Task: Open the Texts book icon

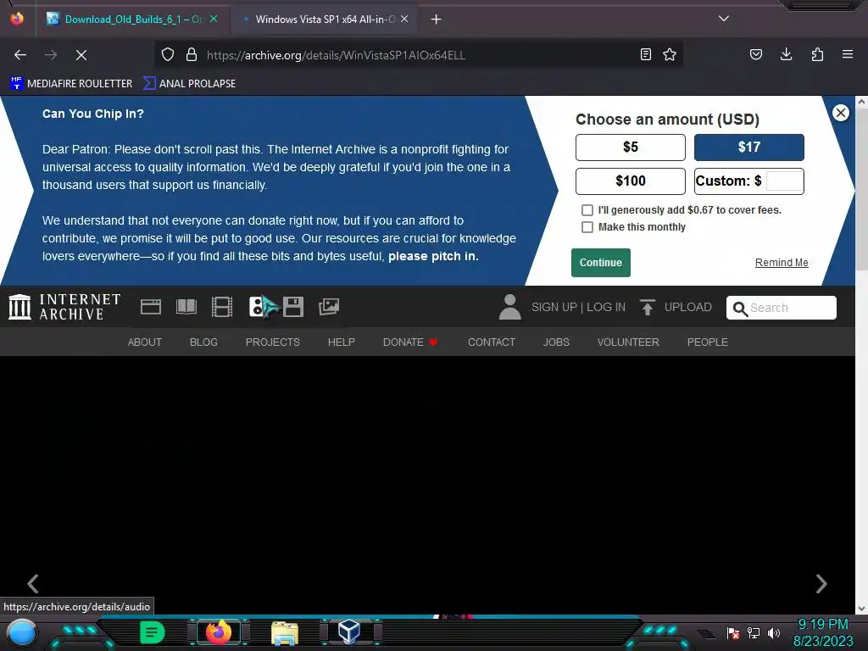Action: click(x=186, y=307)
